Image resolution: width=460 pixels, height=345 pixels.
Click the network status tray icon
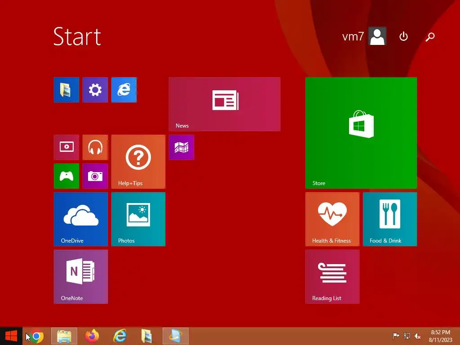[x=407, y=336]
